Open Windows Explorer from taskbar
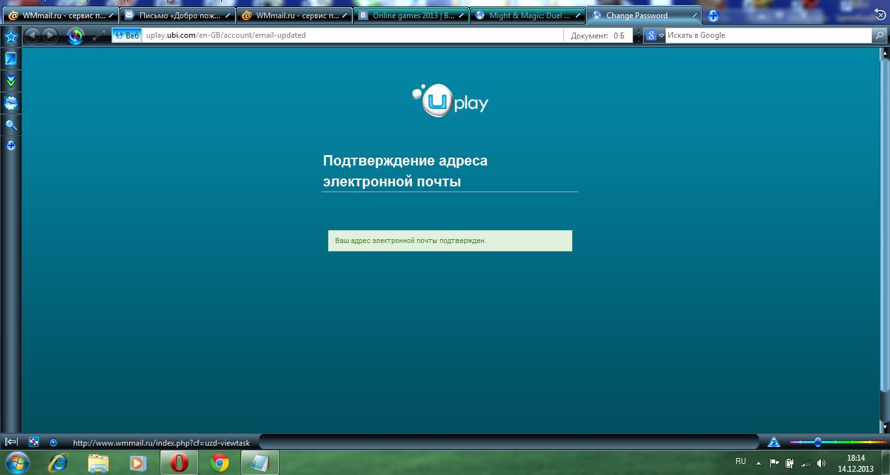 tap(98, 463)
